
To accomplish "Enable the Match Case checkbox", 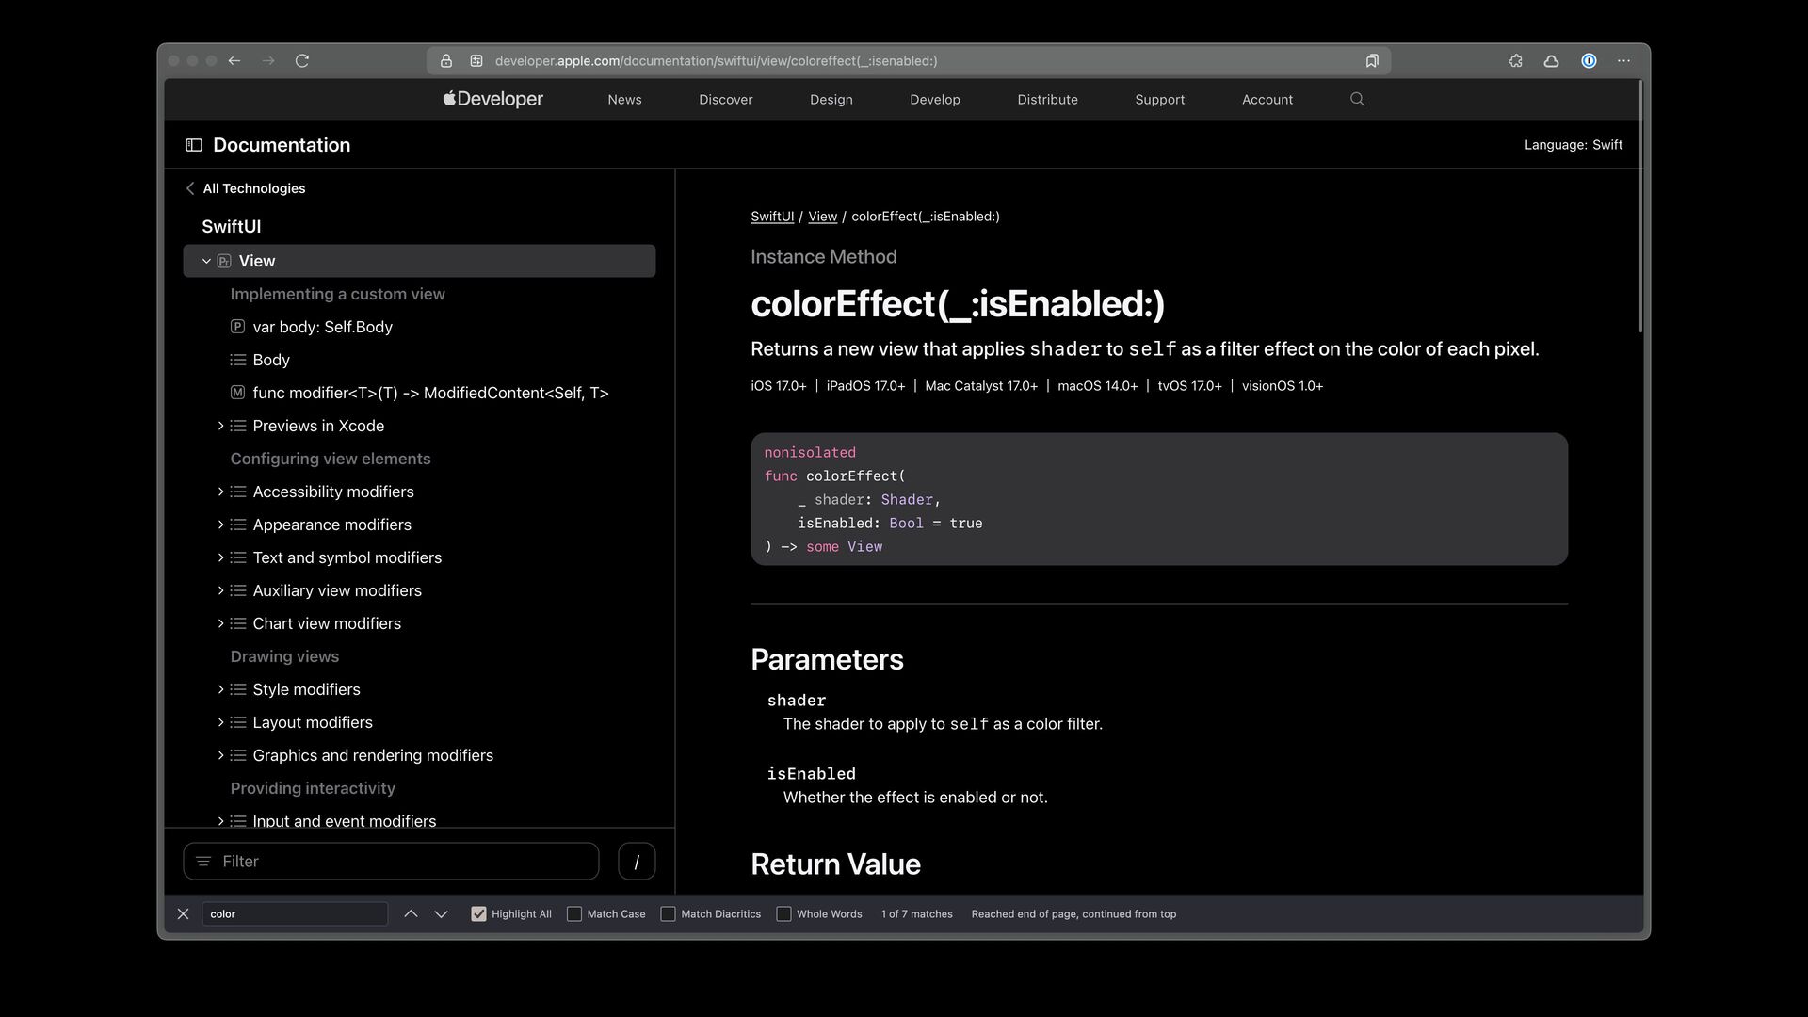I will click(x=574, y=914).
